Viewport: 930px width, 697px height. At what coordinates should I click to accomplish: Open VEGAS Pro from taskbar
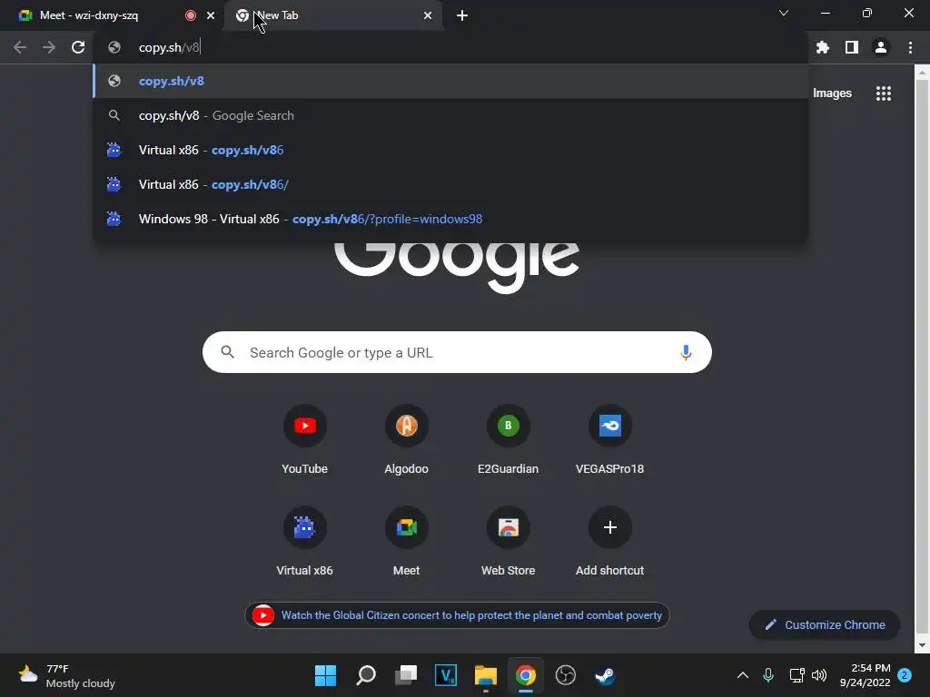[445, 675]
